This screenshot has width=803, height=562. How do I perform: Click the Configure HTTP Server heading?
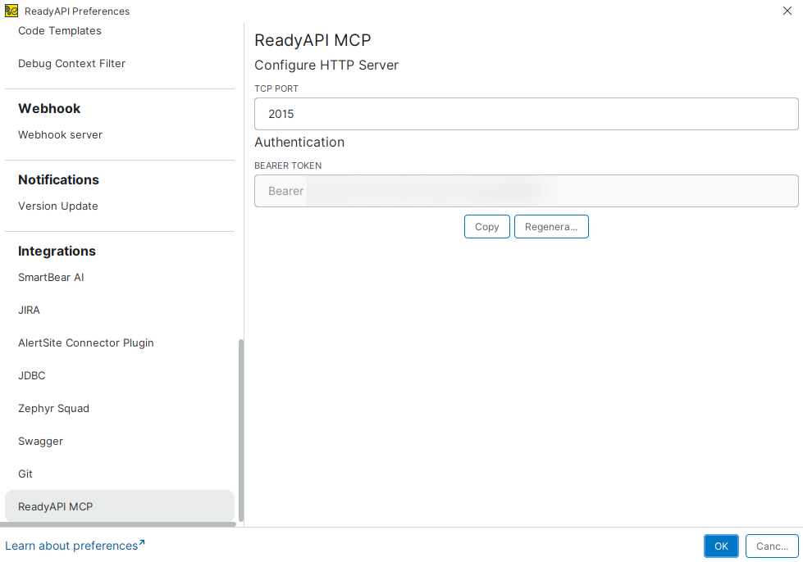click(x=326, y=65)
